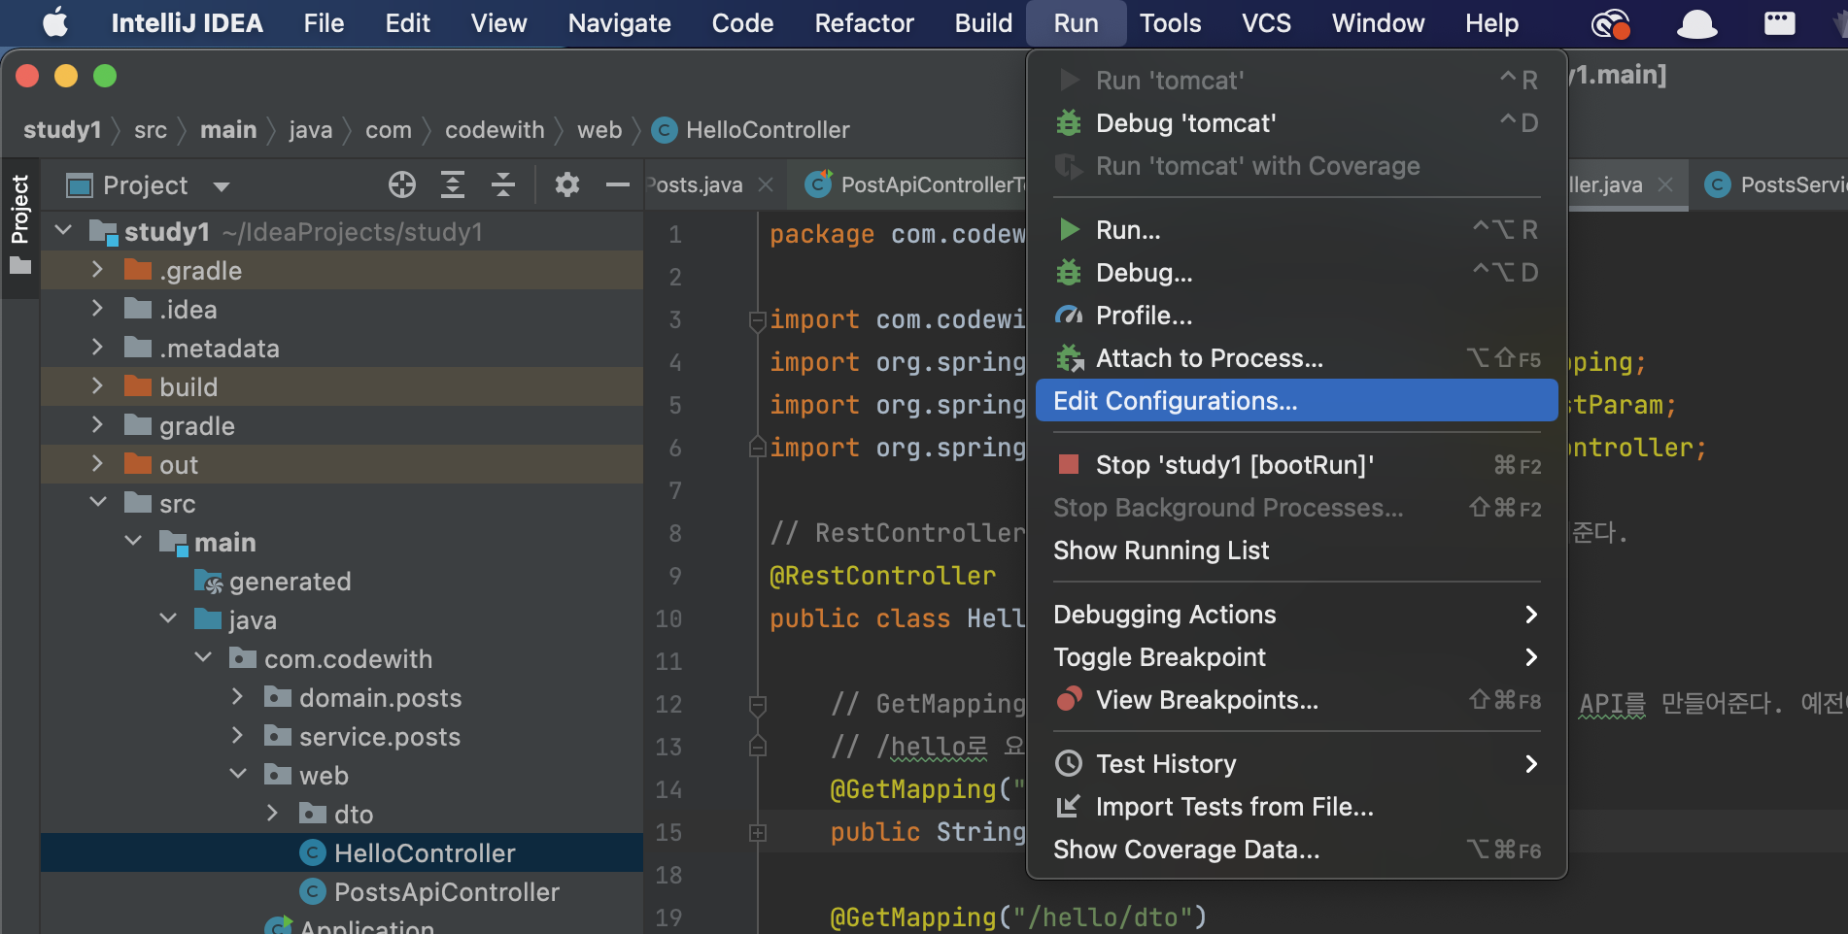
Task: Open the Apple menu
Action: [55, 22]
